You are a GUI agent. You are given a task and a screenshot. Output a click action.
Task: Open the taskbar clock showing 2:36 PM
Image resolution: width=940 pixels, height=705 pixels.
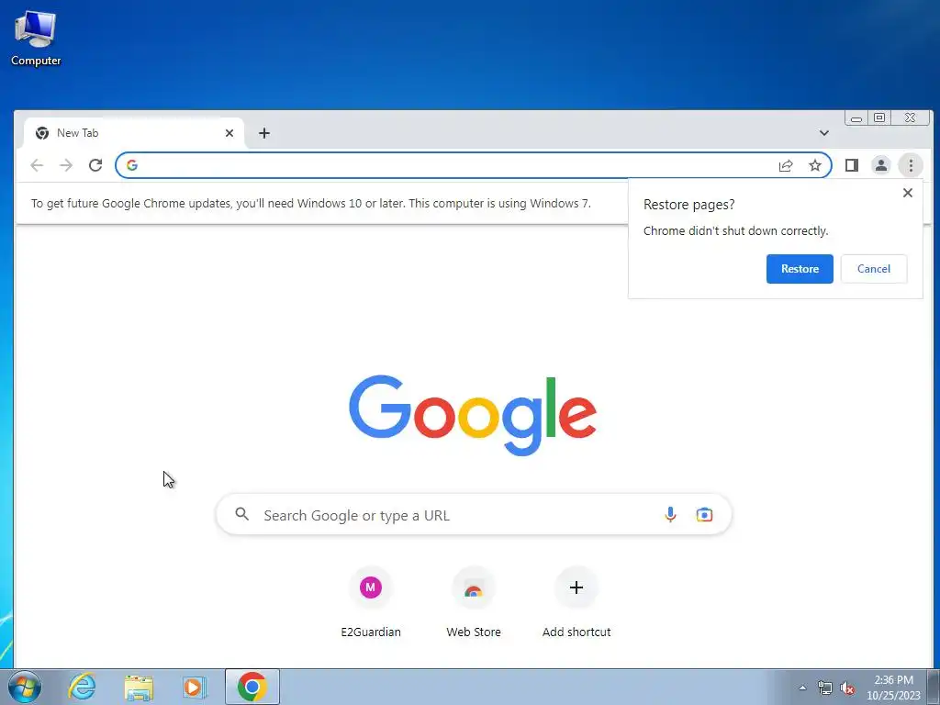[893, 688]
